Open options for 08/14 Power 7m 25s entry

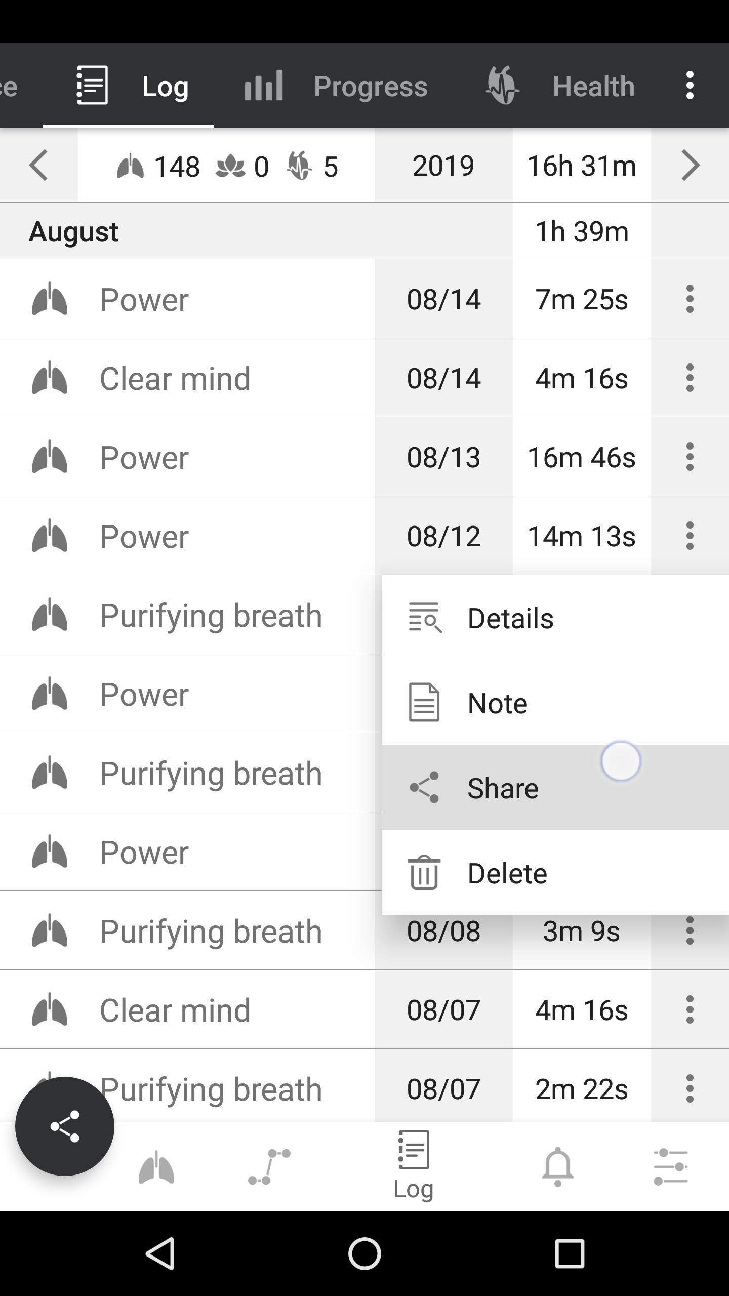coord(690,299)
